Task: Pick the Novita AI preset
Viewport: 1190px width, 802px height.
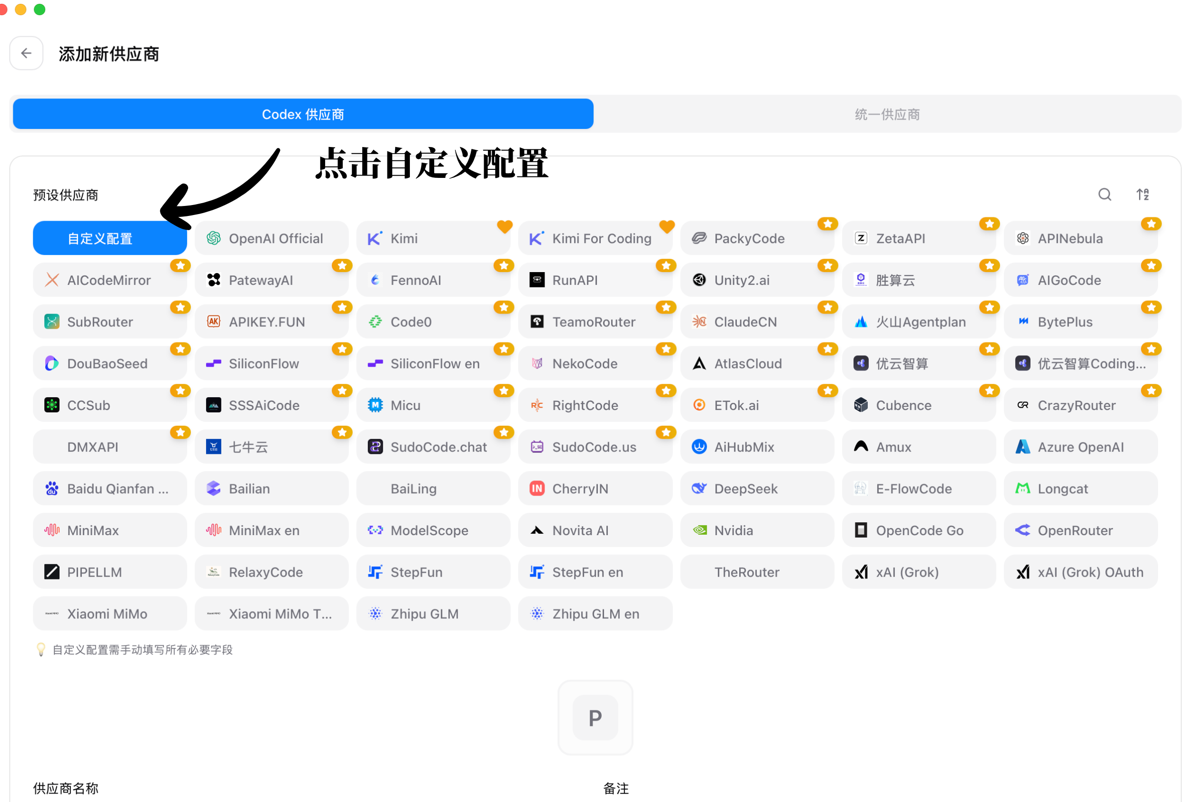Action: pyautogui.click(x=595, y=530)
